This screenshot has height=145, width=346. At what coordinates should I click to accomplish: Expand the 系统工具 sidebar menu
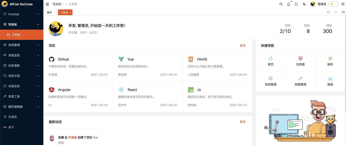point(22,96)
